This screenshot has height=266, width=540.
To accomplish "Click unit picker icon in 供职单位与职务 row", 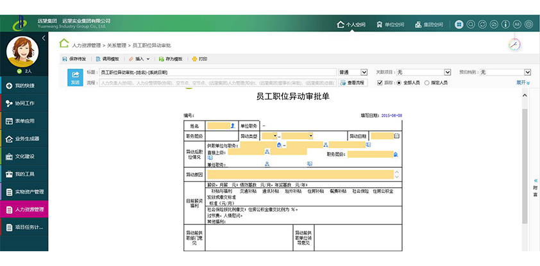I will pyautogui.click(x=279, y=145).
